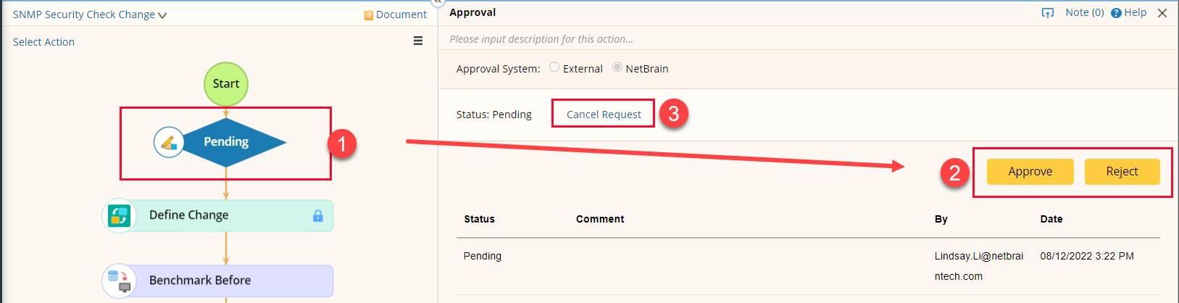The height and width of the screenshot is (303, 1179).
Task: Close the Approval panel with X
Action: pyautogui.click(x=1162, y=13)
